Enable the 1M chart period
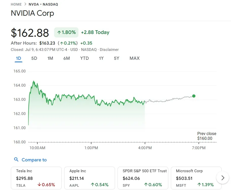This screenshot has height=193, width=231. (50, 58)
